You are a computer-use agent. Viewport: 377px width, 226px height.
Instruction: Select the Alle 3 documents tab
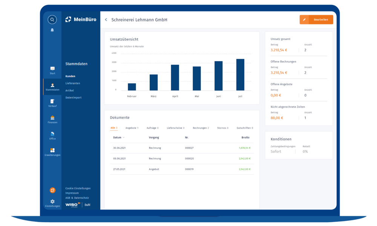tap(114, 128)
